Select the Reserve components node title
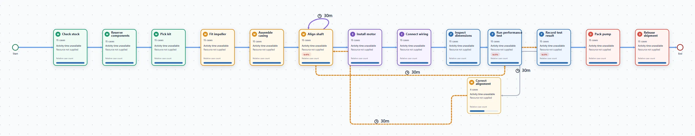Image resolution: width=695 pixels, height=136 pixels. [x=120, y=34]
